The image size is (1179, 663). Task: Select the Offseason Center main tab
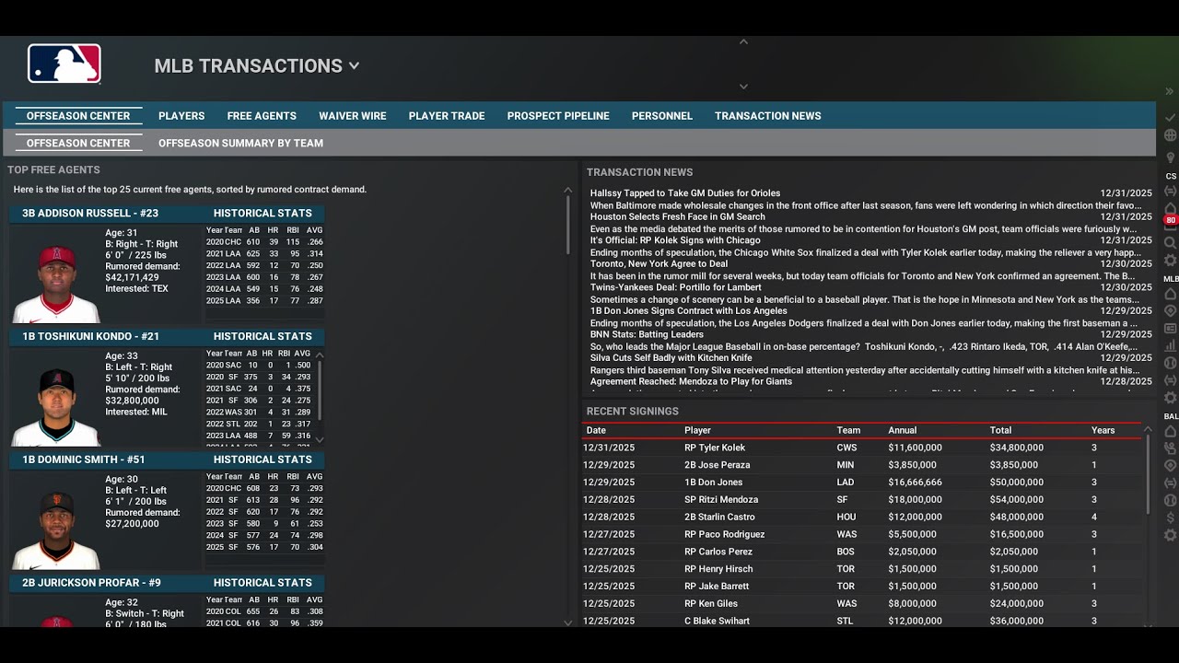coord(78,116)
